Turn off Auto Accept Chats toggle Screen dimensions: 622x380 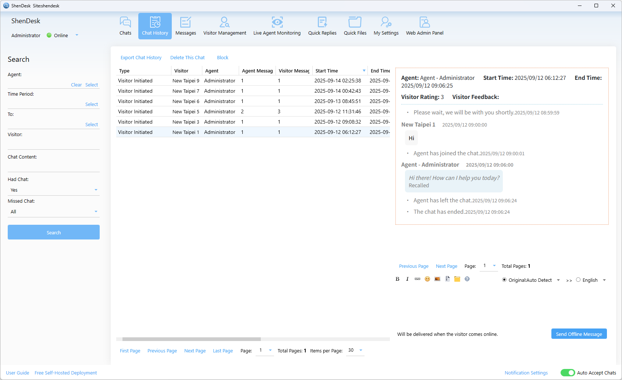(x=567, y=373)
